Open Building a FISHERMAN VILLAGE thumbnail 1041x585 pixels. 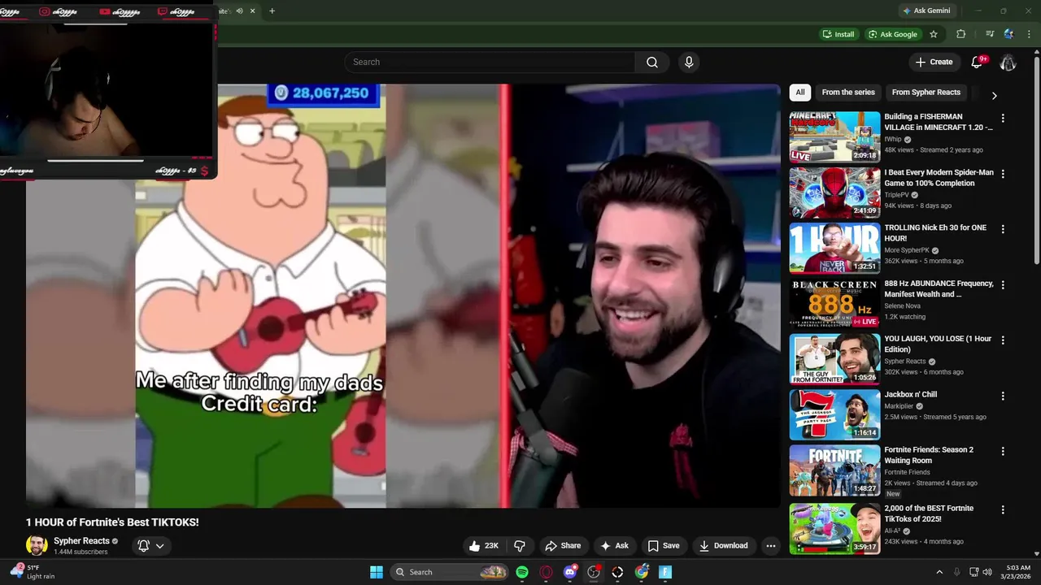(834, 136)
